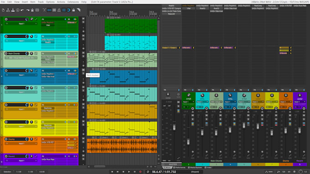Open Input 1 dropdown on Drums track
The image size is (310, 174).
click(21, 143)
